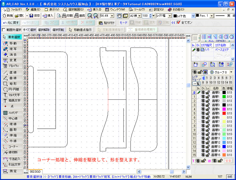Image resolution: width=236 pixels, height=180 pixels.
Task: Open the プロパティ properties tool
Action: (12, 66)
